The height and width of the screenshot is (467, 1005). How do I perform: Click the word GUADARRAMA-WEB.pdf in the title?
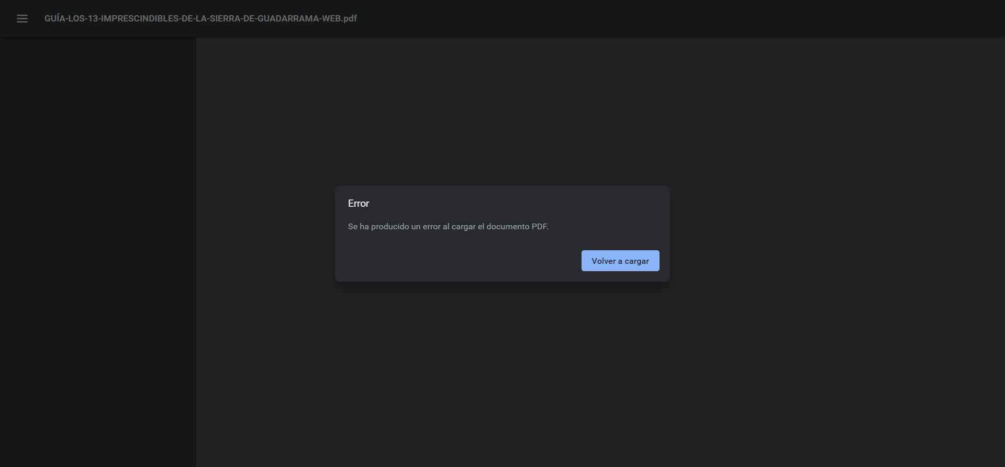[x=314, y=18]
